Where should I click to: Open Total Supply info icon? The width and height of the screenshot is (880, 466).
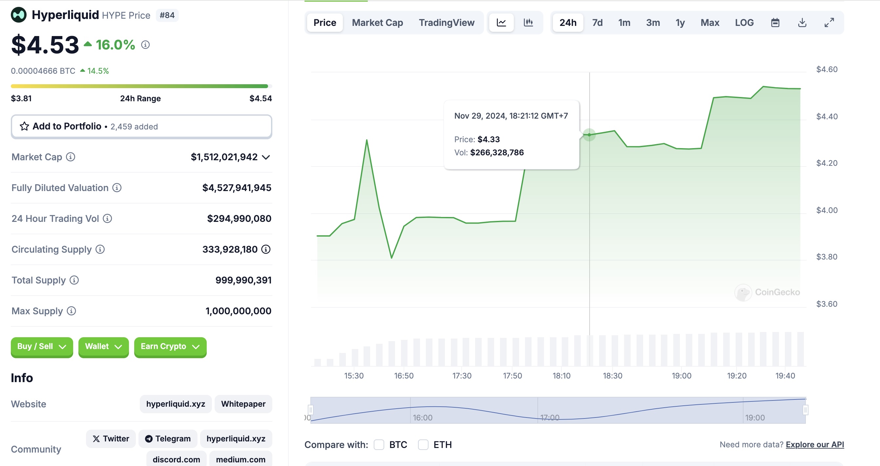[x=74, y=280]
